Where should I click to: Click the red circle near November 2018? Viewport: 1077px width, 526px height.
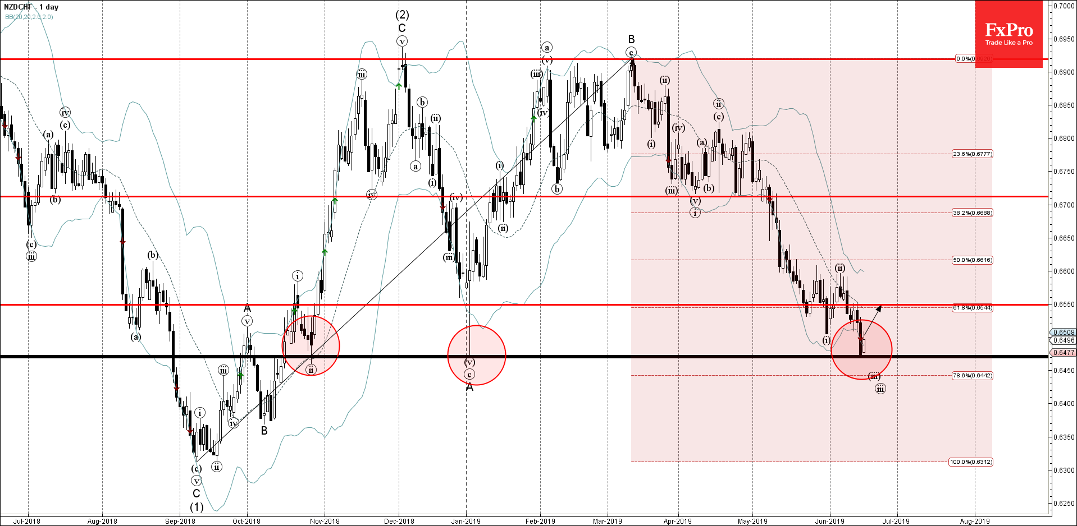311,345
